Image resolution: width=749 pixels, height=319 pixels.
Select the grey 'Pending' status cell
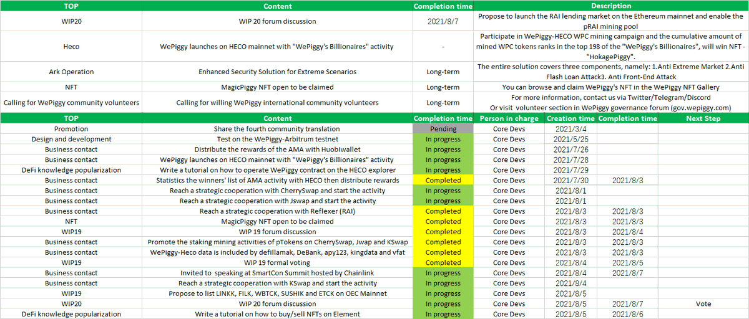[x=443, y=129]
